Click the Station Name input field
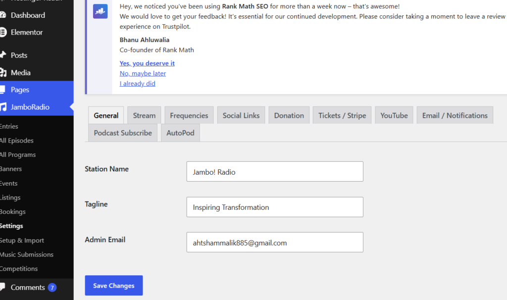The height and width of the screenshot is (300, 507). (x=275, y=172)
